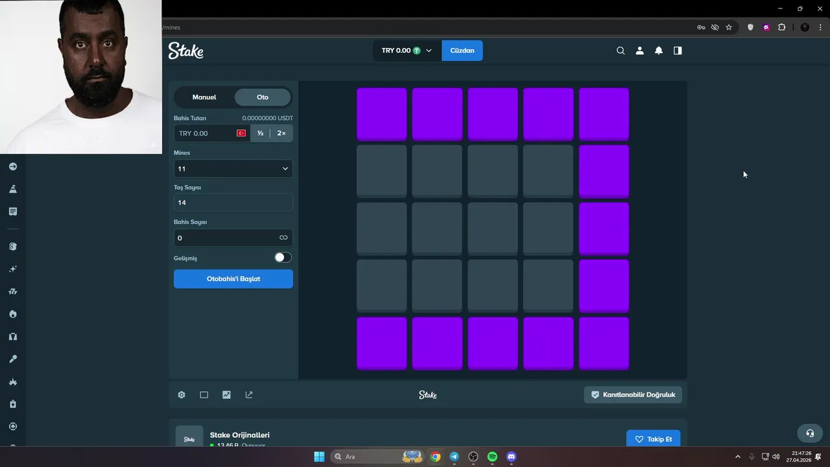
Task: Open the Chrome three-dot menu
Action: [821, 27]
